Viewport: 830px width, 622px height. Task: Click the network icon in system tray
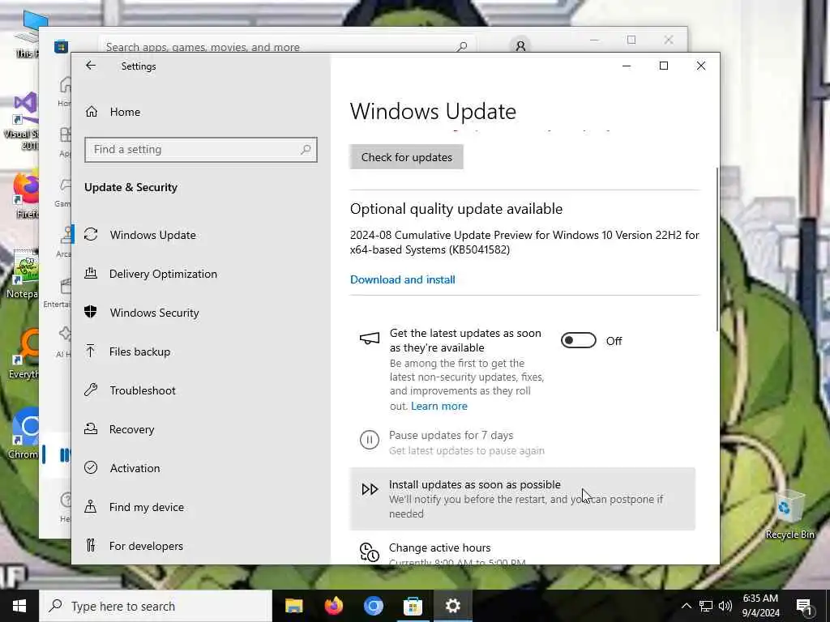[706, 606]
